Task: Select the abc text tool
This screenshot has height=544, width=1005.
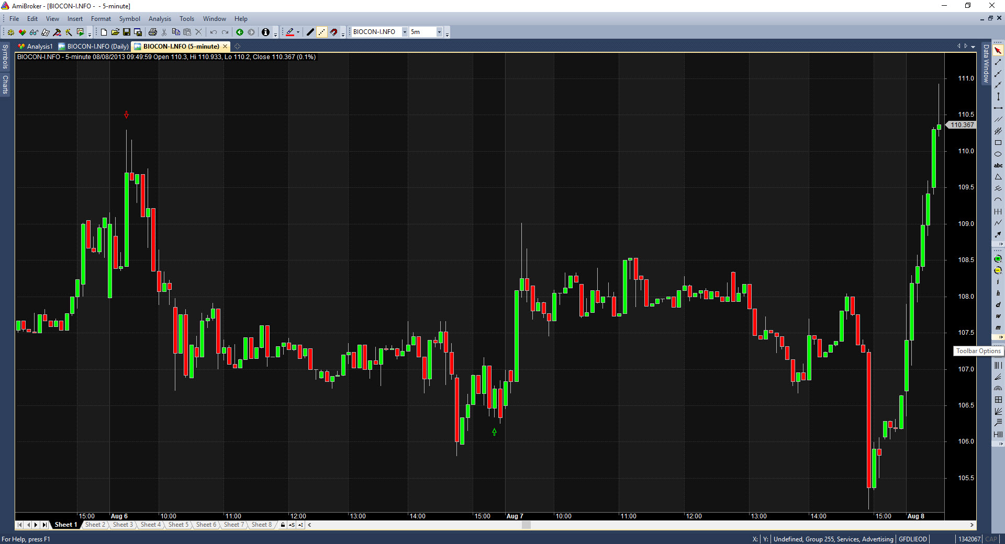Action: [998, 166]
